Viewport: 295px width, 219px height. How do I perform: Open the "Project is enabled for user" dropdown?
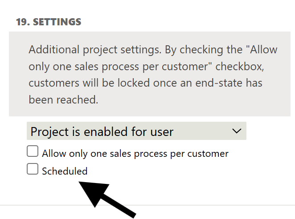tap(136, 131)
